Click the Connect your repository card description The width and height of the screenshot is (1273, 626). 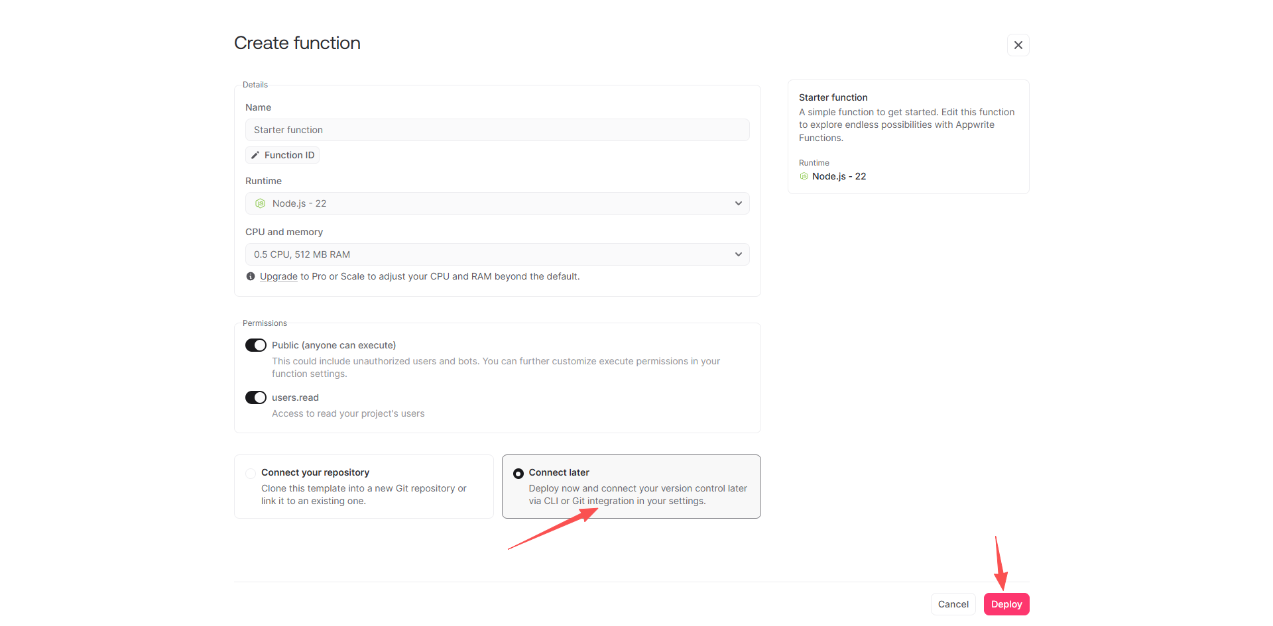363,495
